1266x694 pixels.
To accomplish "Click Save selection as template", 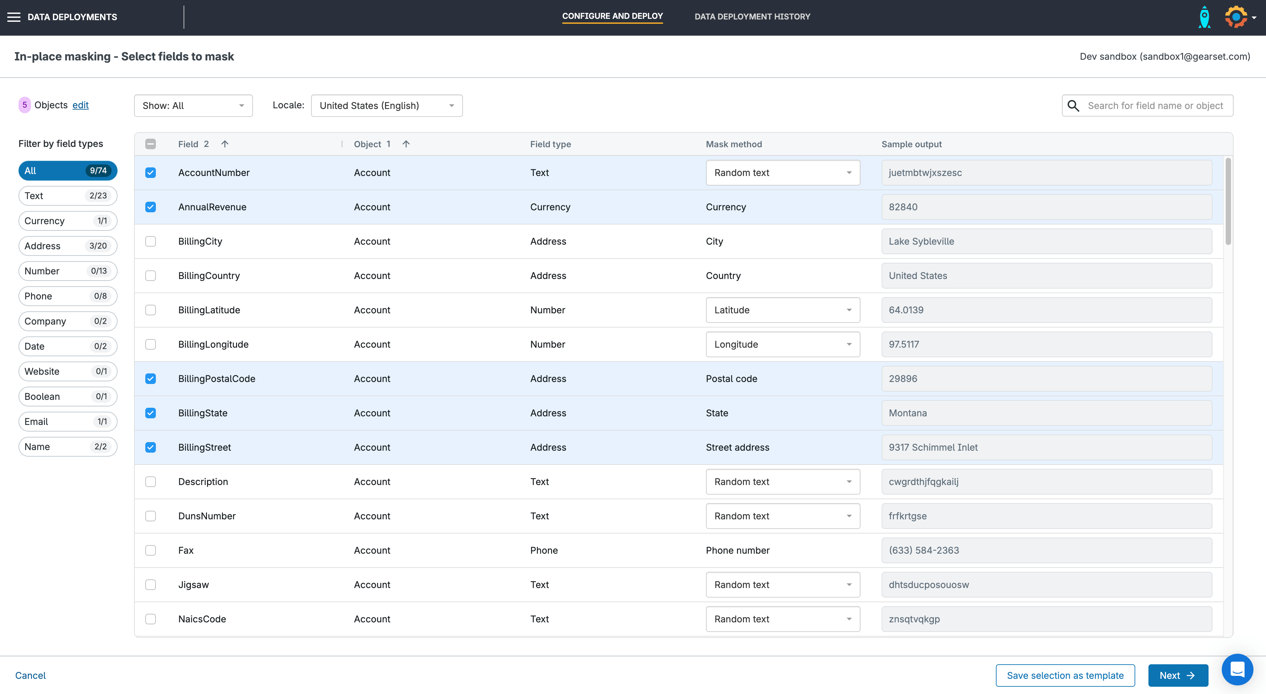I will point(1065,675).
